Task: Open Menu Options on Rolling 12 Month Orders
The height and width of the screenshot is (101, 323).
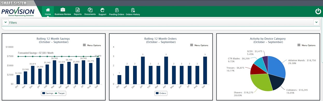Action: tap(199, 45)
